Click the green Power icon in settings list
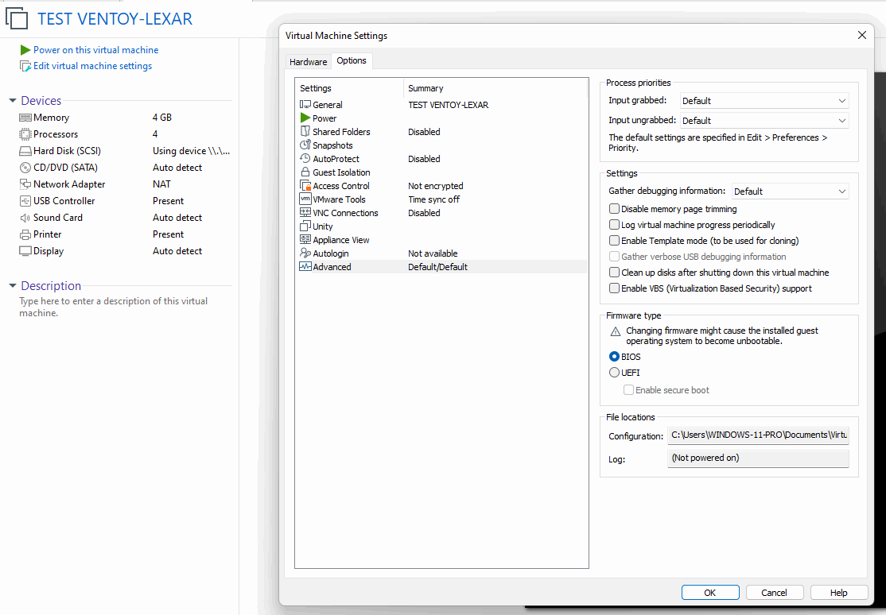Image resolution: width=886 pixels, height=615 pixels. [x=305, y=118]
